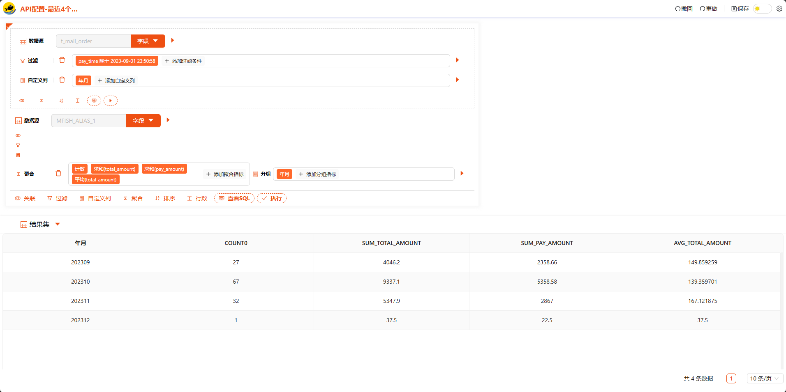
Task: Click the small sigma aggregate icon in first block
Action: (42, 101)
